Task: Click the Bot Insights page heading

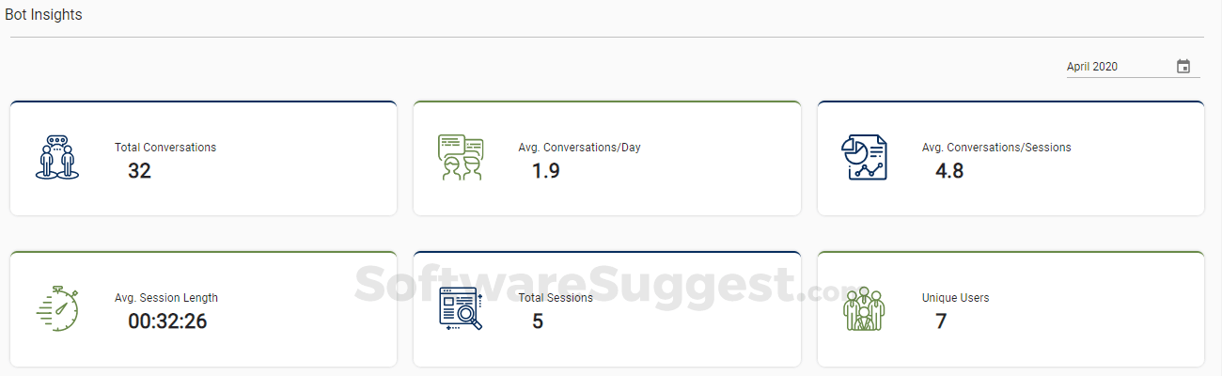Action: (x=43, y=15)
